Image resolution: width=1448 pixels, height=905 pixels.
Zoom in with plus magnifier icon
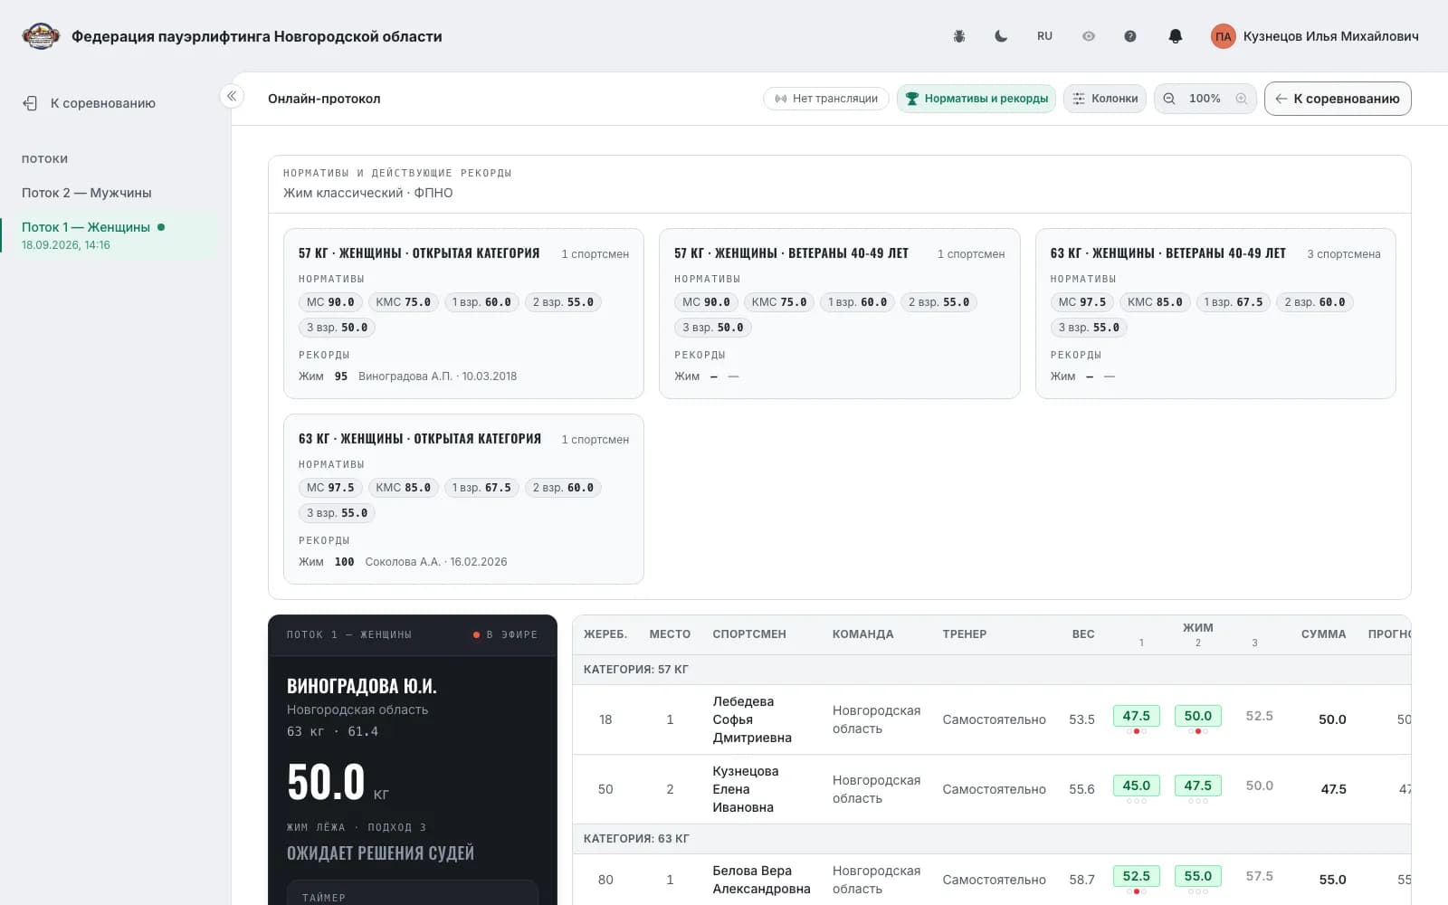coord(1242,99)
